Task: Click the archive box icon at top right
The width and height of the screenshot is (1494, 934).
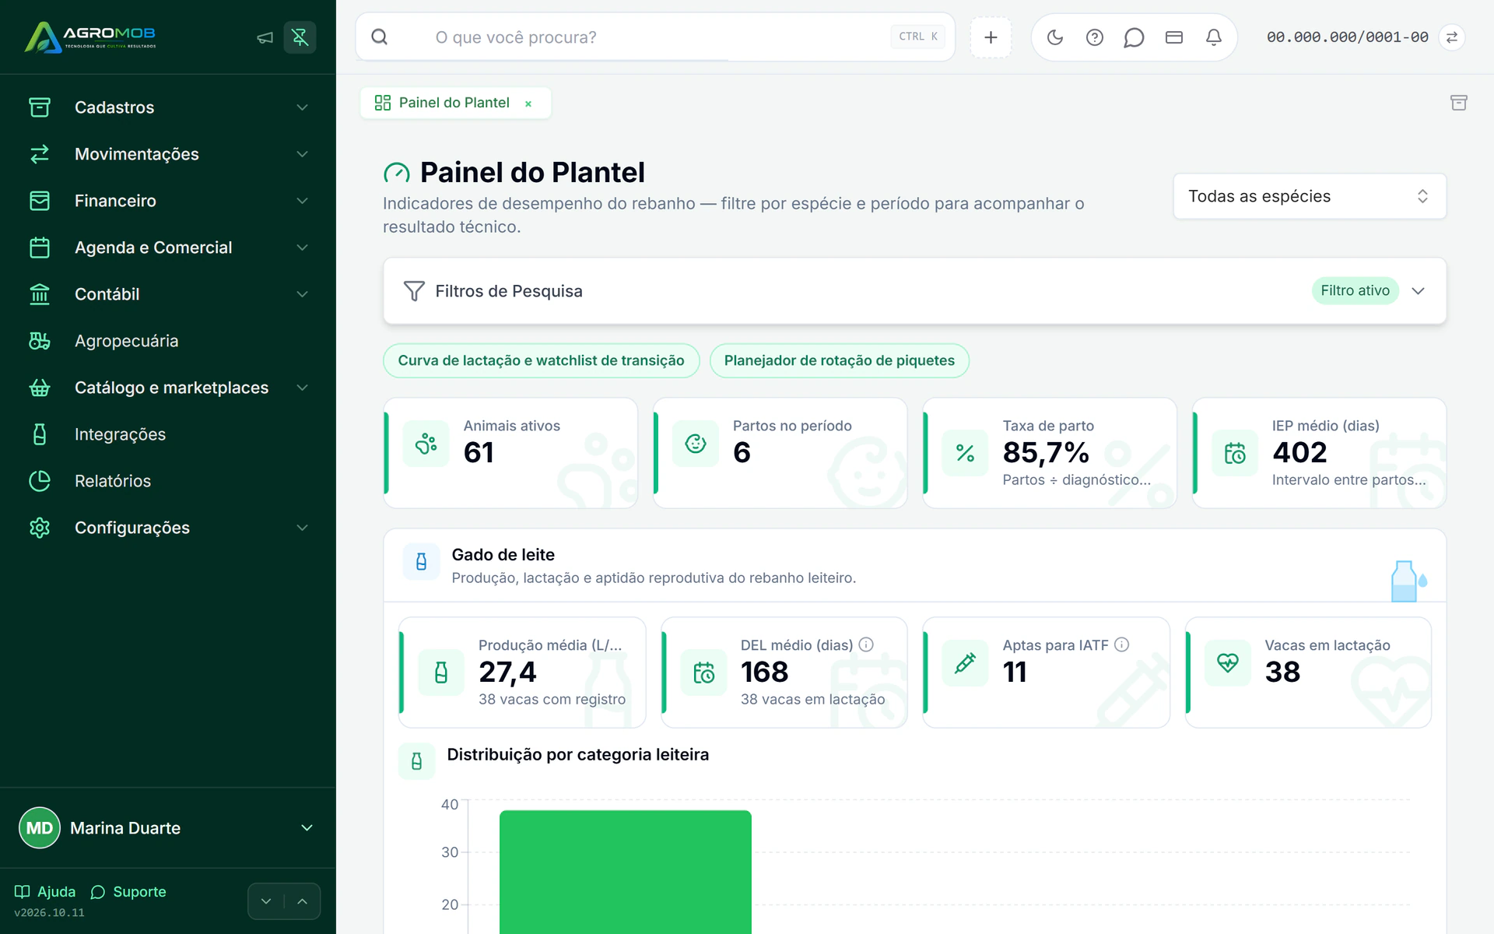Action: pyautogui.click(x=1459, y=103)
